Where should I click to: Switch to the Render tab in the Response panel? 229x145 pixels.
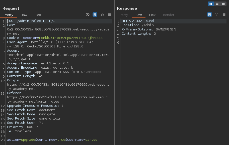tap(169, 15)
